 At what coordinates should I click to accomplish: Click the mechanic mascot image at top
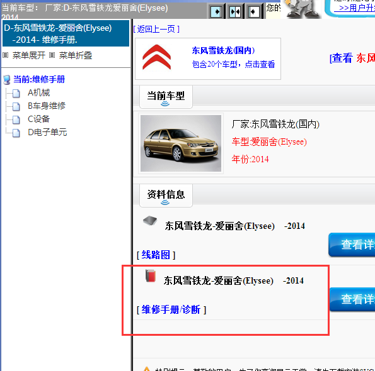point(302,9)
